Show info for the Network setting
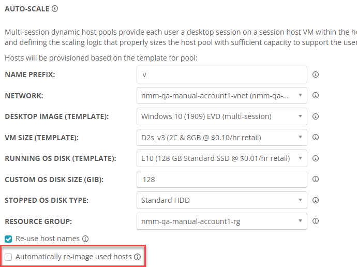 [x=315, y=95]
